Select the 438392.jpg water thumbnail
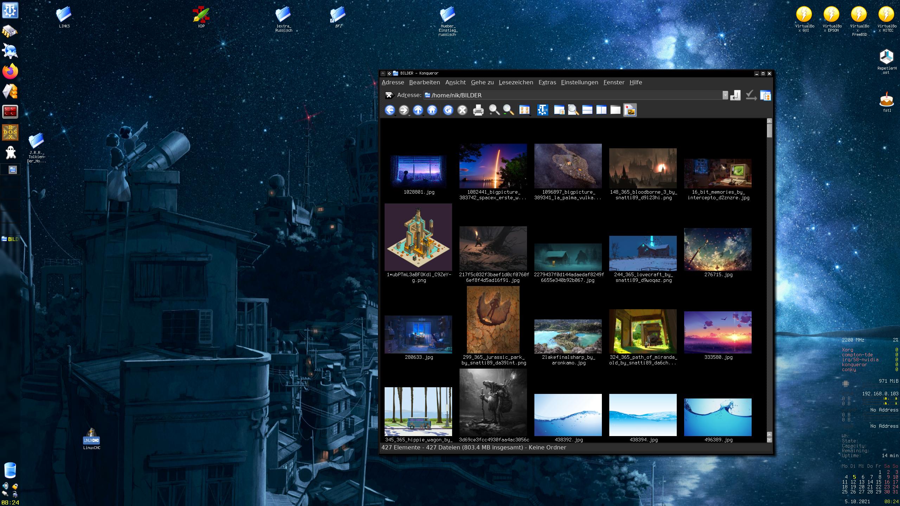Image resolution: width=900 pixels, height=506 pixels. click(568, 415)
